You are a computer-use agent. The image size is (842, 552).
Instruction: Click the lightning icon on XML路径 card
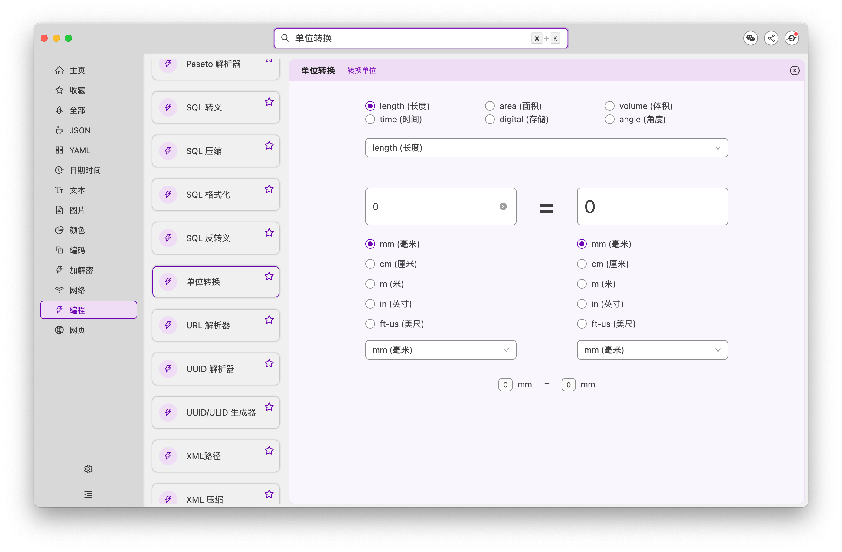168,456
